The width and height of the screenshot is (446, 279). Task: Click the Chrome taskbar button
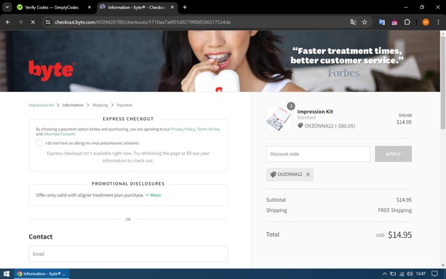42,273
